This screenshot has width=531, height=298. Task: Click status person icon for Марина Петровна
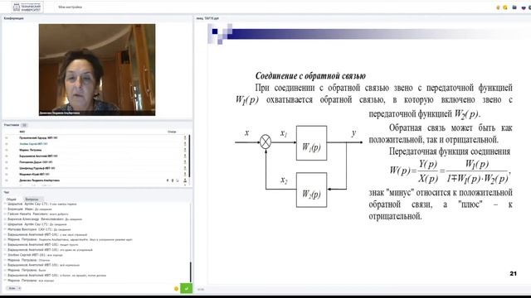[185, 150]
